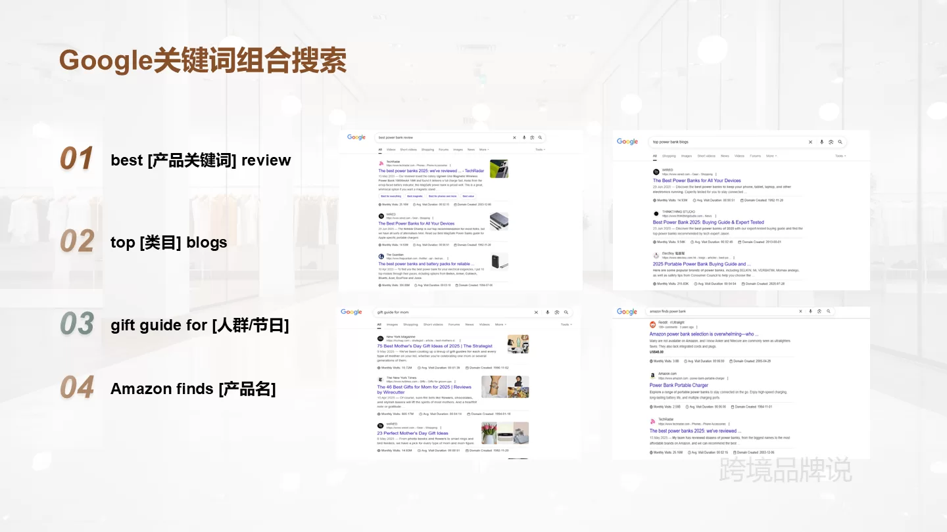The height and width of the screenshot is (532, 947).
Task: Expand More menu in 'top power bank blogs' tabs
Action: (771, 156)
